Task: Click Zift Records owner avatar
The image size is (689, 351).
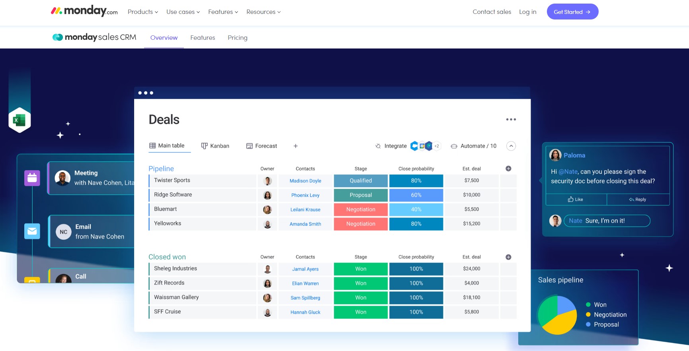Action: tap(268, 283)
